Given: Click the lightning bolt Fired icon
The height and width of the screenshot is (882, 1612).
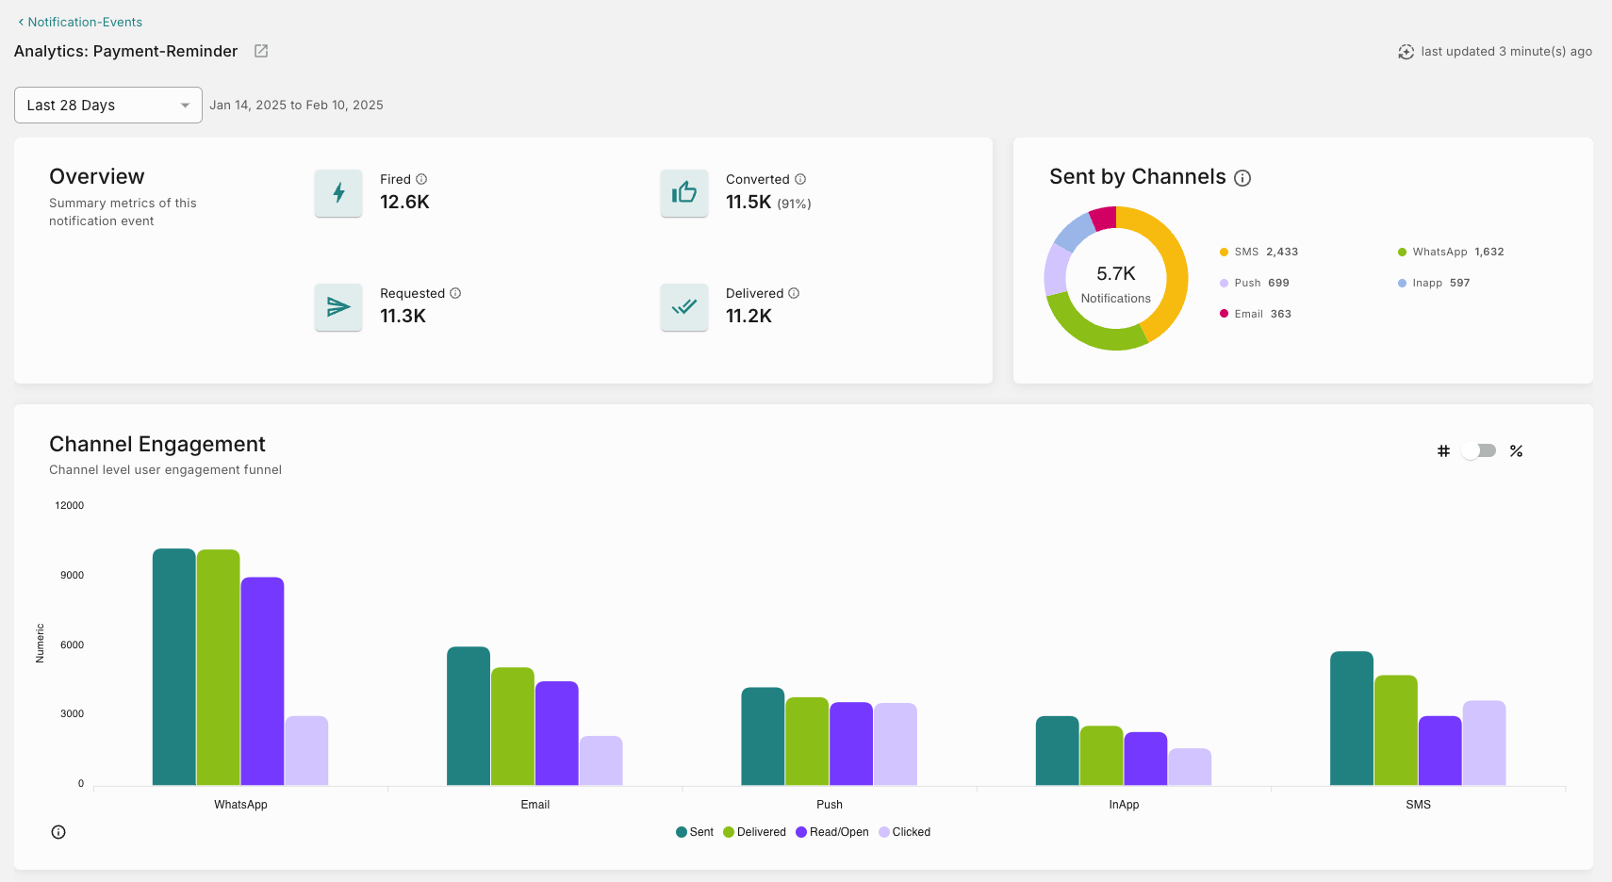Looking at the screenshot, I should (x=338, y=193).
